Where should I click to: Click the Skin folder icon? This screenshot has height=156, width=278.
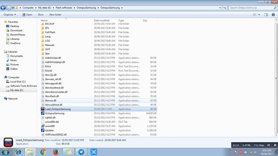[x=43, y=53]
